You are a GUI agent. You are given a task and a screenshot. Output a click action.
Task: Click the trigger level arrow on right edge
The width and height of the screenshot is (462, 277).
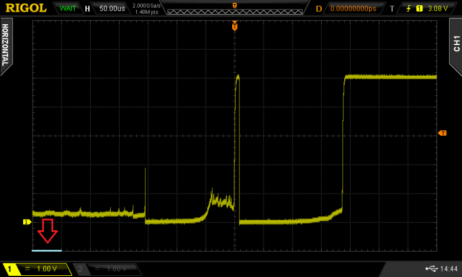[x=442, y=133]
